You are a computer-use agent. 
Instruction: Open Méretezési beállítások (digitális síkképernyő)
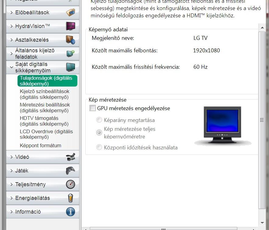pyautogui.click(x=45, y=107)
